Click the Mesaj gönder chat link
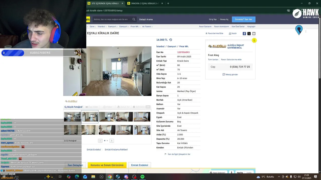 tap(230, 74)
